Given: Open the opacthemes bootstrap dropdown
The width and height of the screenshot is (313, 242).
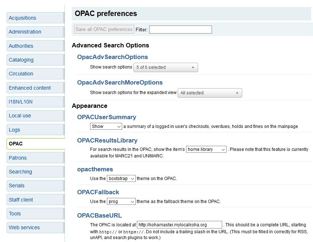Looking at the screenshot, I should tap(121, 179).
